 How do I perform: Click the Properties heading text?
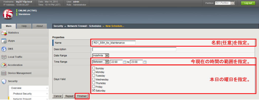tap(58, 37)
